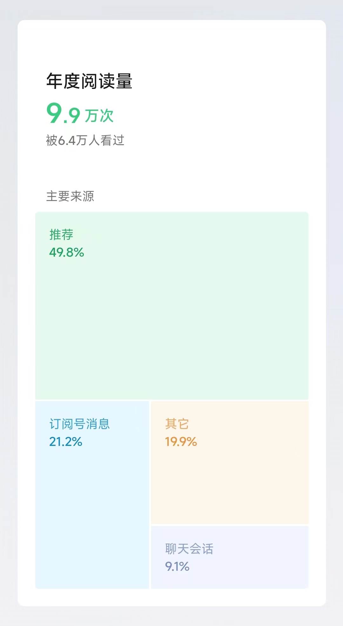Viewport: 343px width, 626px height.
Task: Click the 推荐 label text
Action: (x=61, y=235)
